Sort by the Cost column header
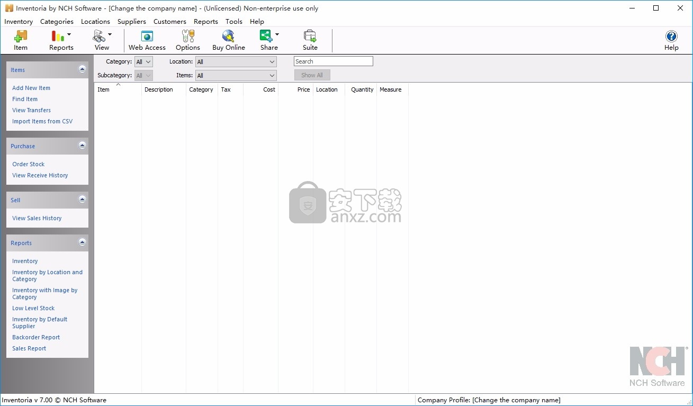 pyautogui.click(x=260, y=89)
